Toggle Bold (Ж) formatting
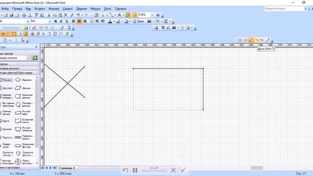 click(56, 21)
